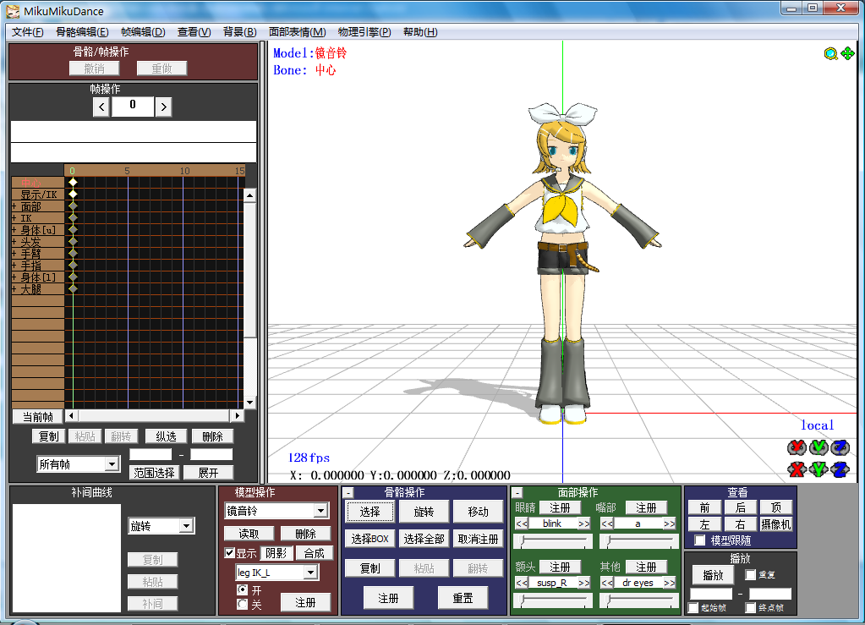
Task: Click the 范围选择 range select button
Action: [x=154, y=472]
